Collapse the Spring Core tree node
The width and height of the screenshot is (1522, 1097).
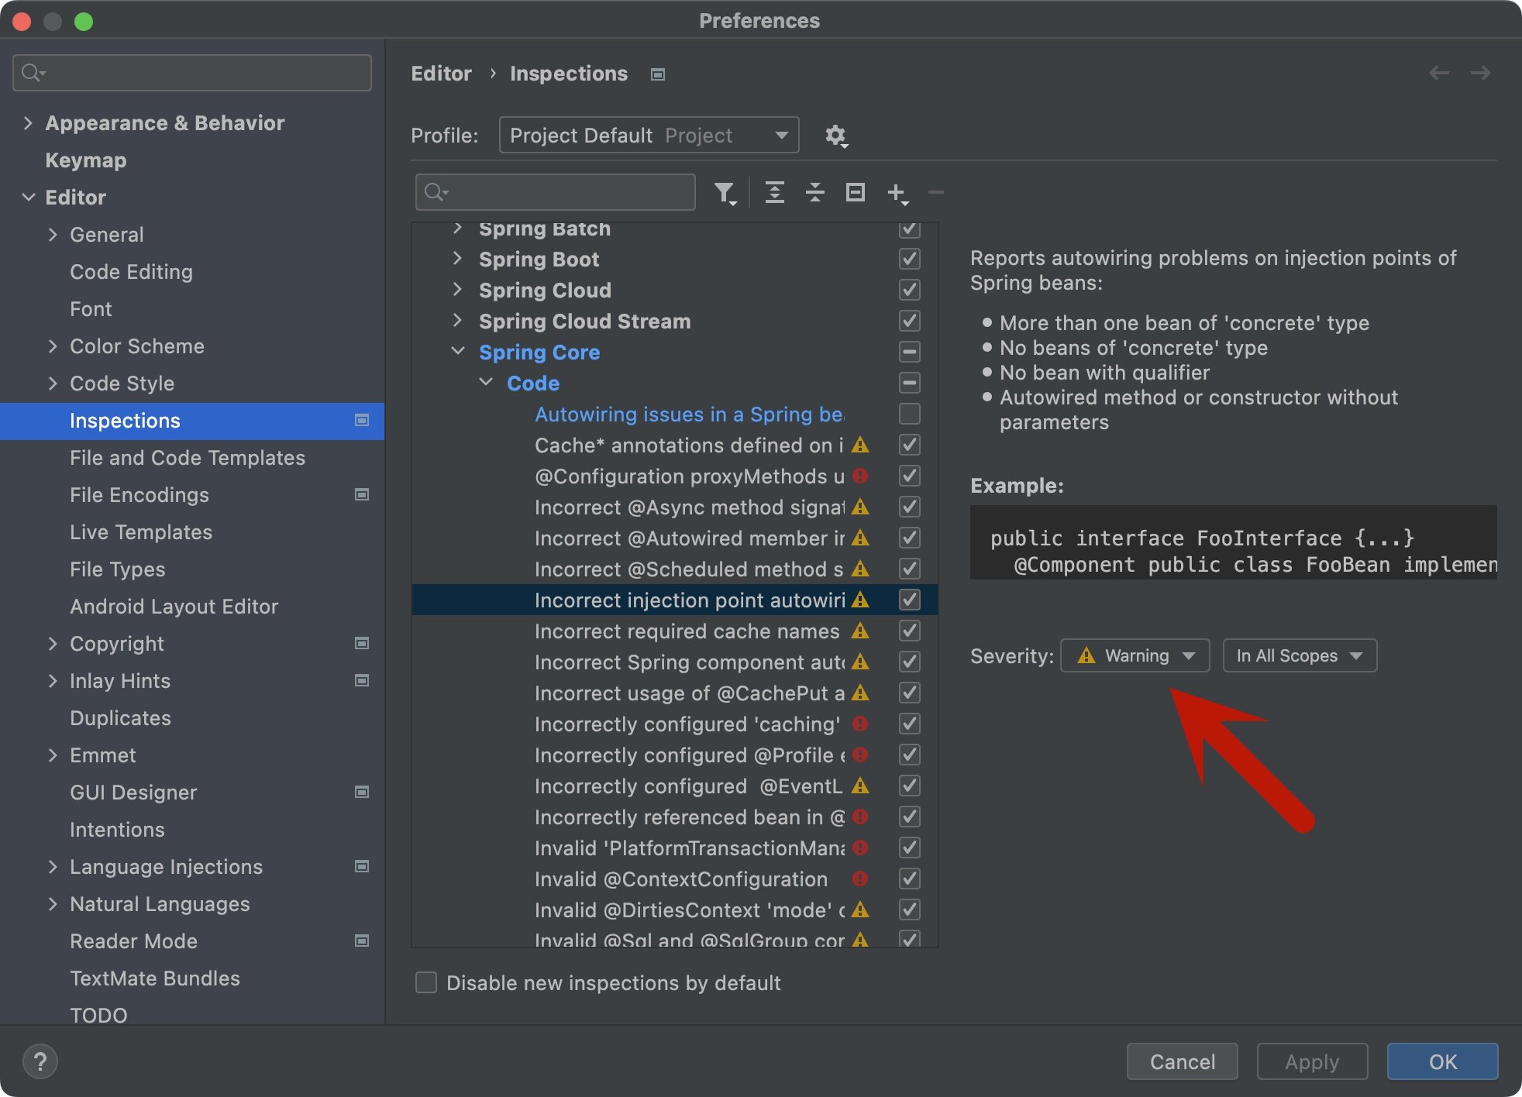pyautogui.click(x=458, y=352)
